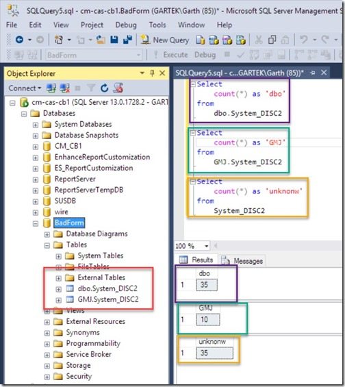Select the GMJ result cell showing 10
The image size is (345, 387).
tap(207, 319)
